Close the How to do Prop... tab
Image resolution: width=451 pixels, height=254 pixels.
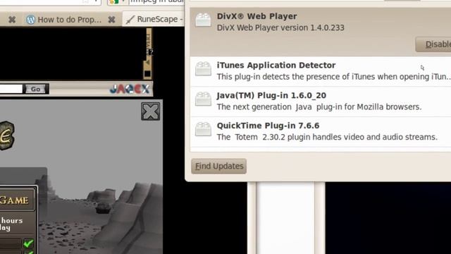pos(111,20)
